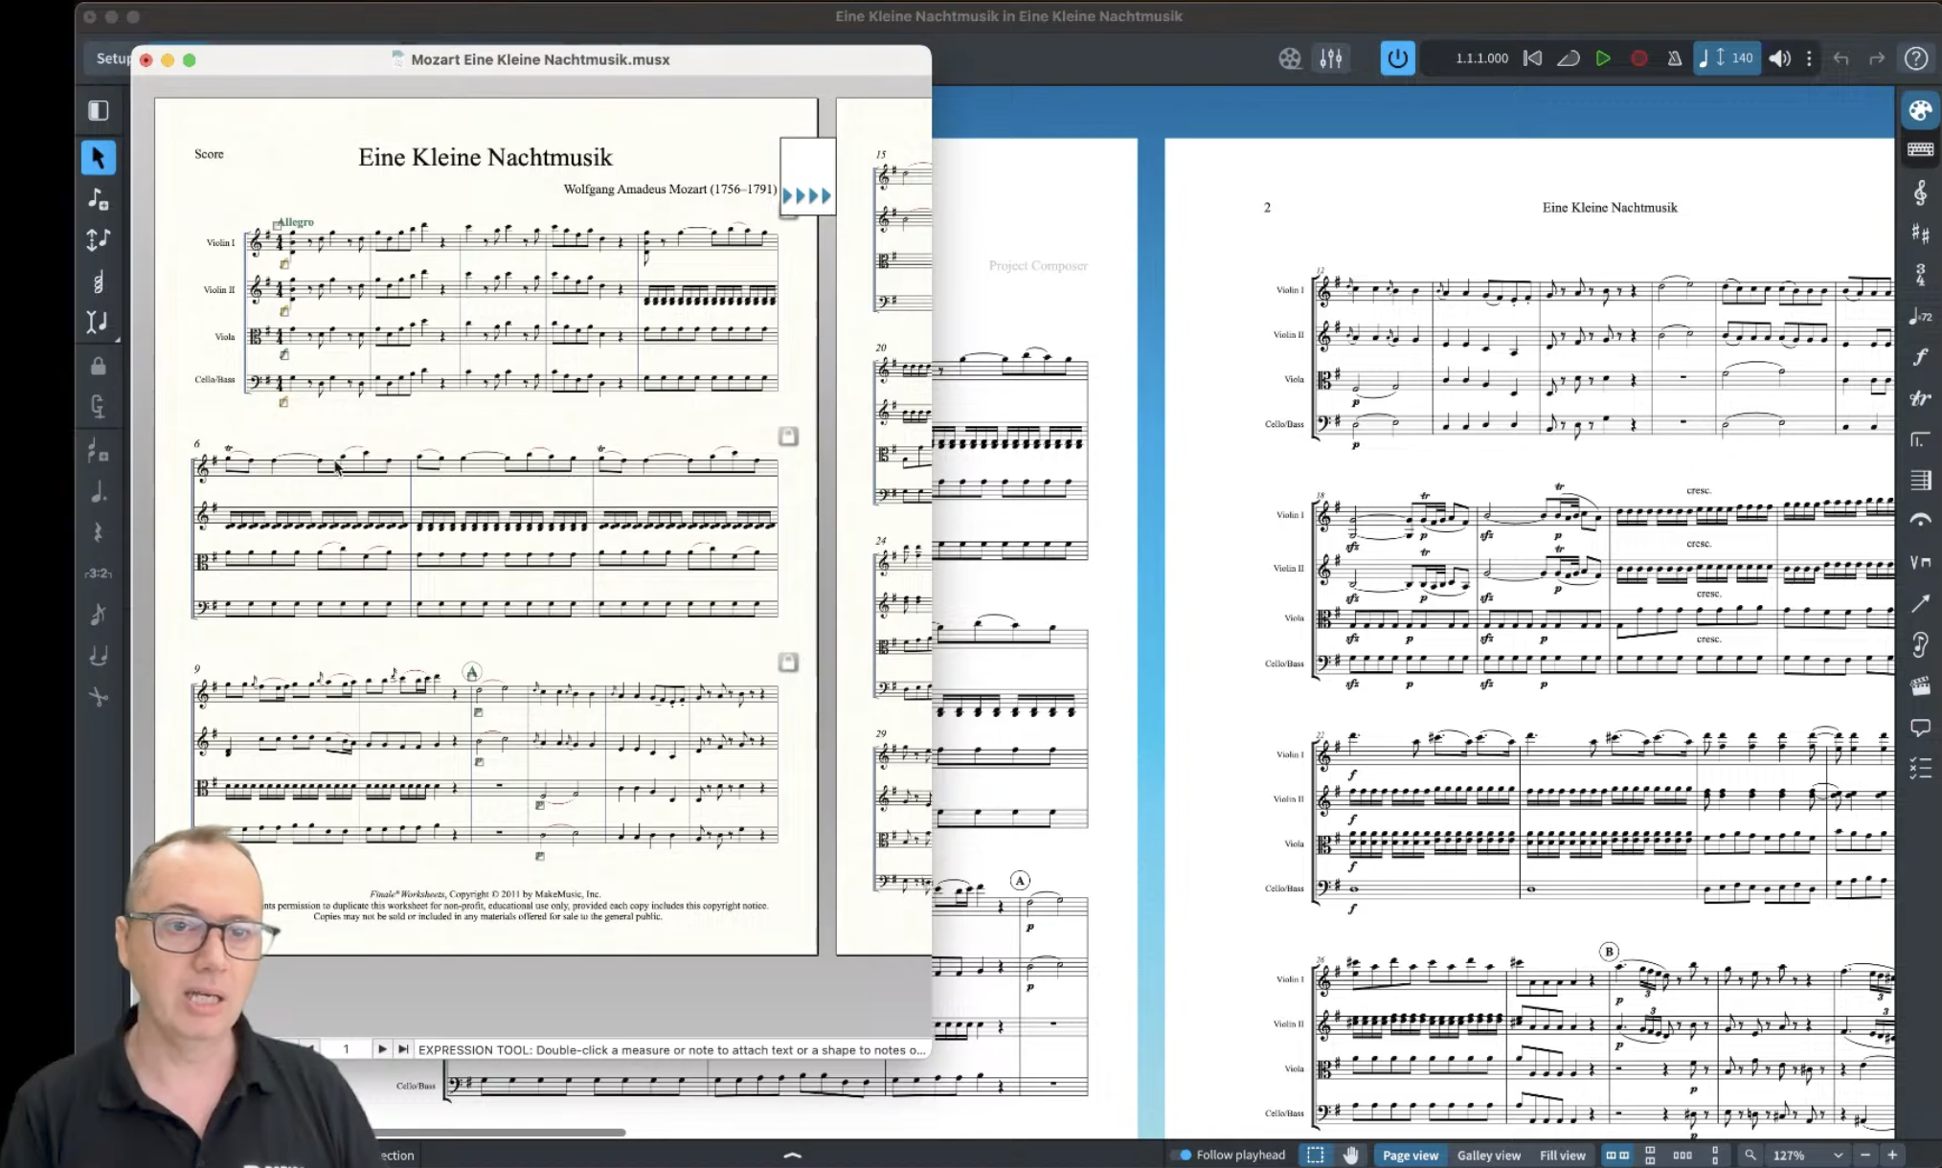1942x1168 pixels.
Task: Toggle the blue Activate project power button
Action: [1397, 58]
